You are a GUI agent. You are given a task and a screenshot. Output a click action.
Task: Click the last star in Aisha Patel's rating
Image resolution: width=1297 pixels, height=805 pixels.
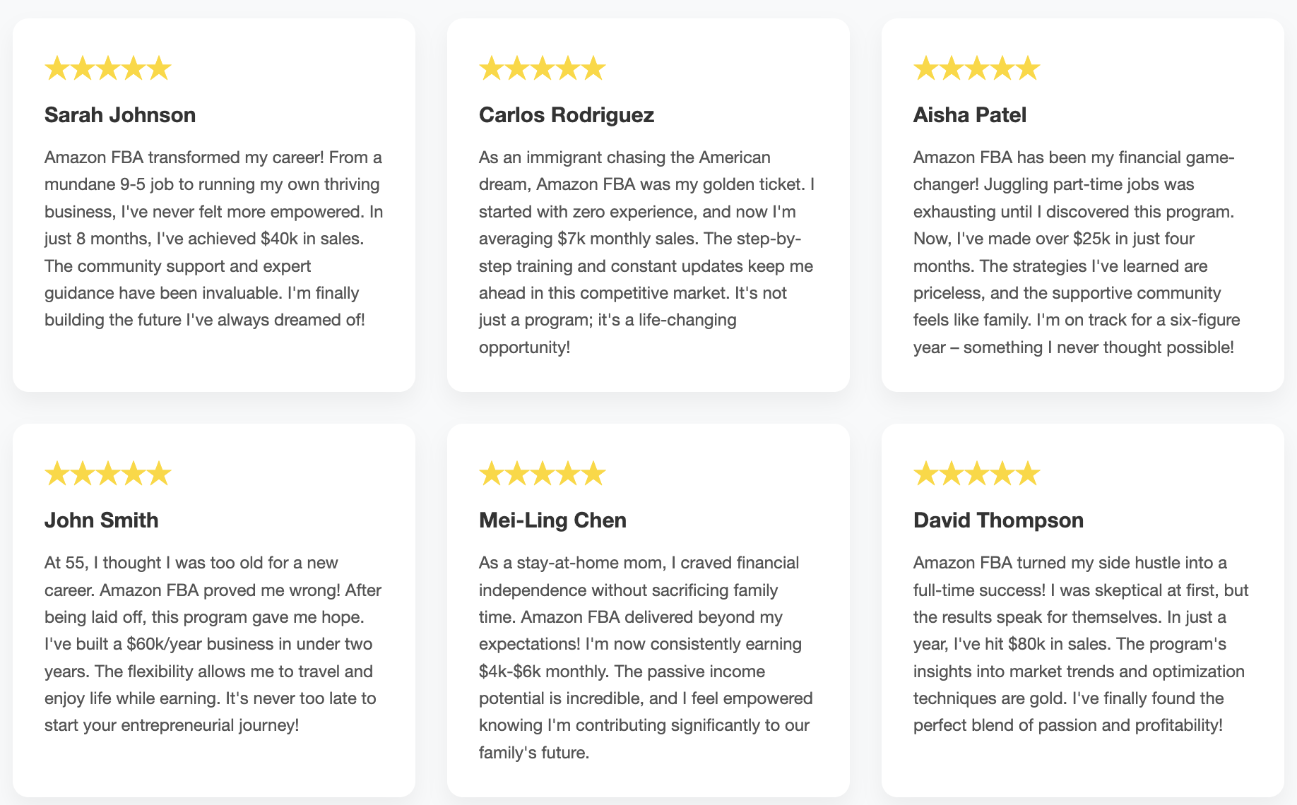pos(1028,68)
